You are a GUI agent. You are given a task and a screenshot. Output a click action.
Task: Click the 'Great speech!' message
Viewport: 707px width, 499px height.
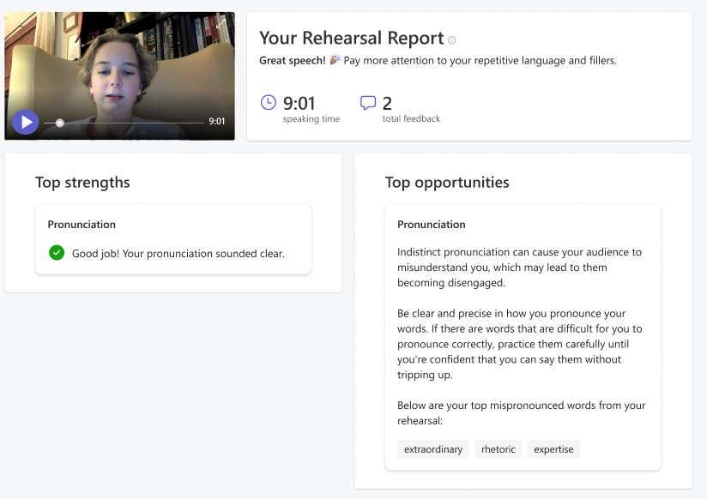pyautogui.click(x=293, y=60)
